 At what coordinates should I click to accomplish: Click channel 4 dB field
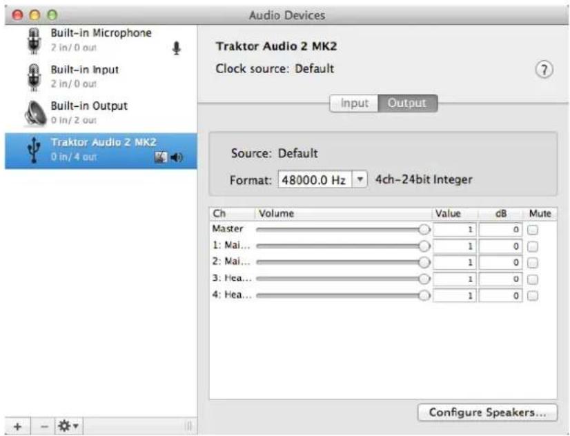coord(500,296)
